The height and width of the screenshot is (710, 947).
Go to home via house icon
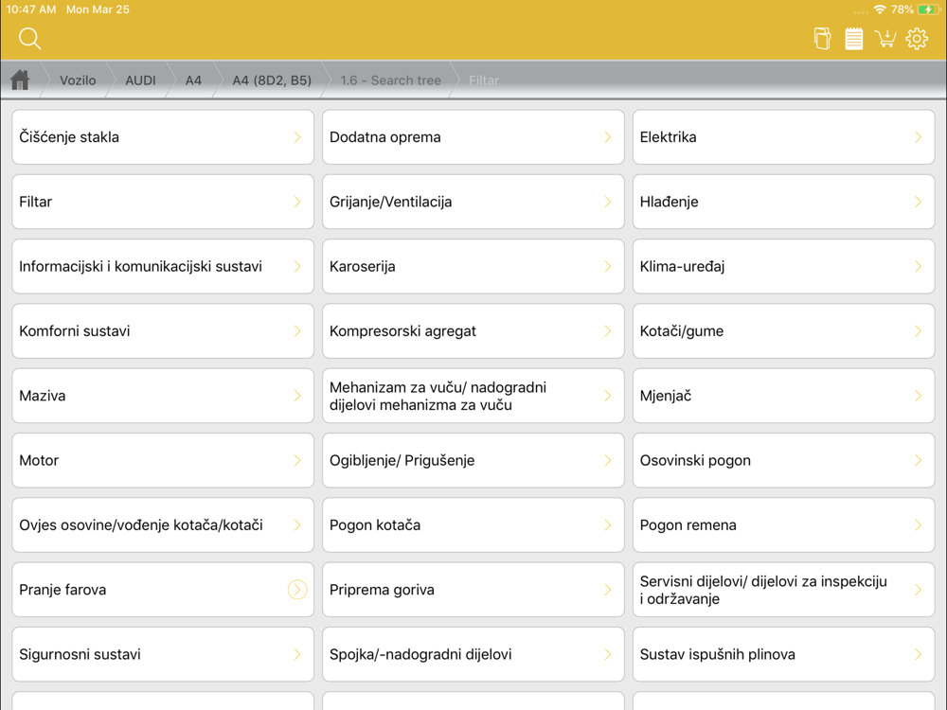(20, 80)
